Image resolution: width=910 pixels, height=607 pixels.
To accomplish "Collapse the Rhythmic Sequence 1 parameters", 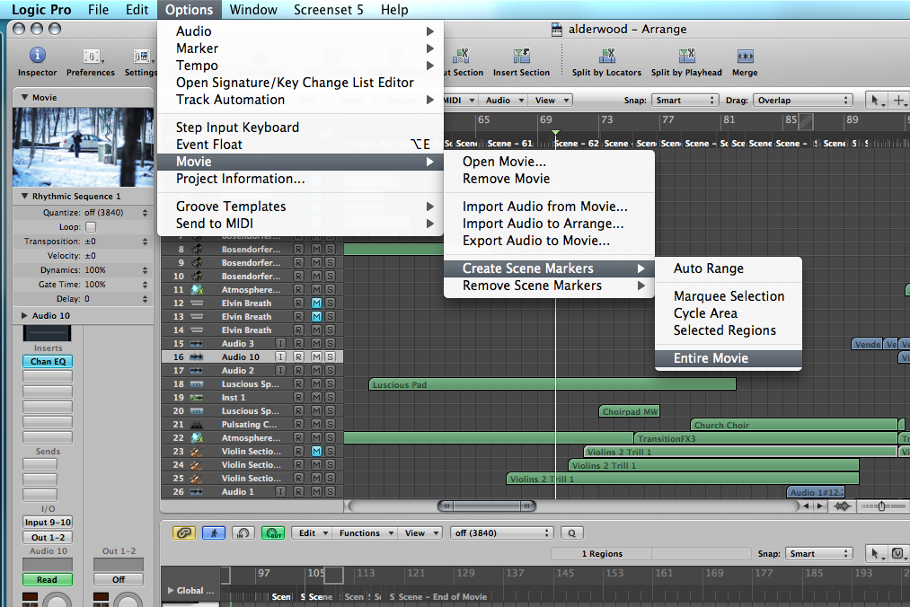I will pyautogui.click(x=24, y=196).
